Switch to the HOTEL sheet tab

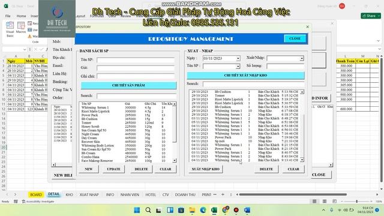click(x=151, y=194)
